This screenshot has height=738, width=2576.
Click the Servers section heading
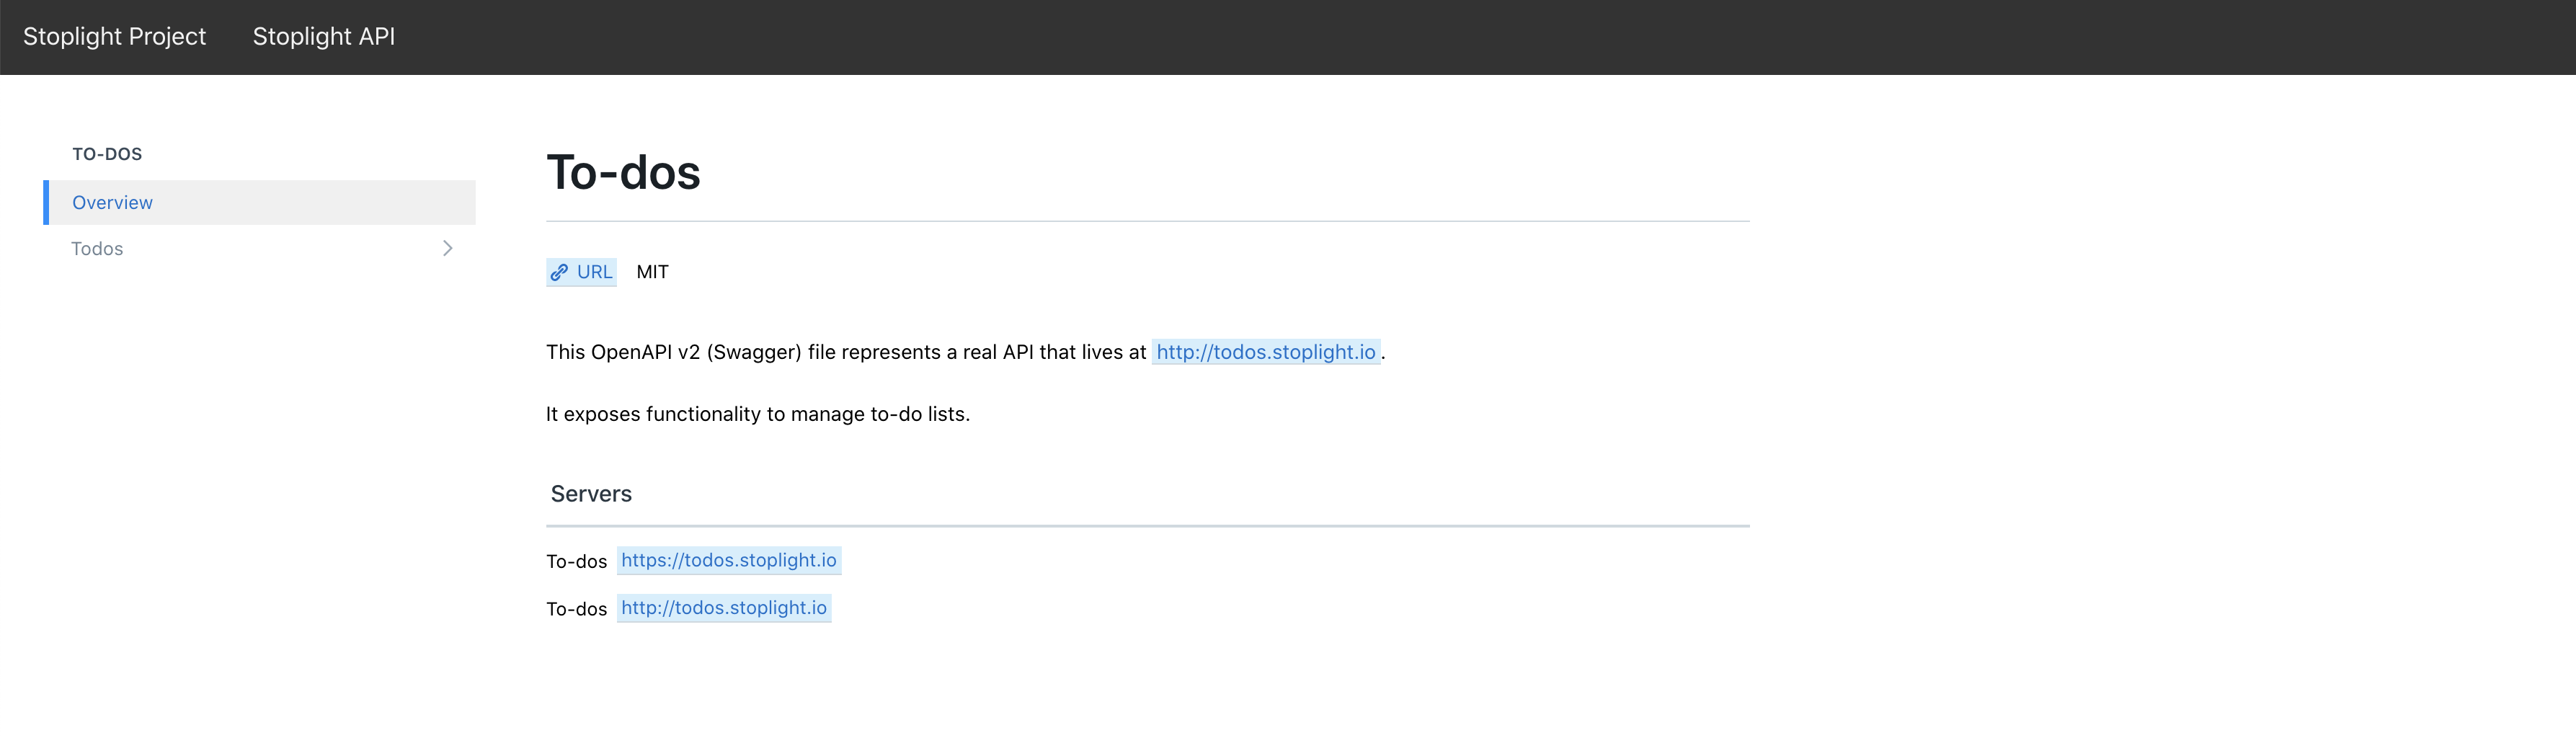point(591,494)
